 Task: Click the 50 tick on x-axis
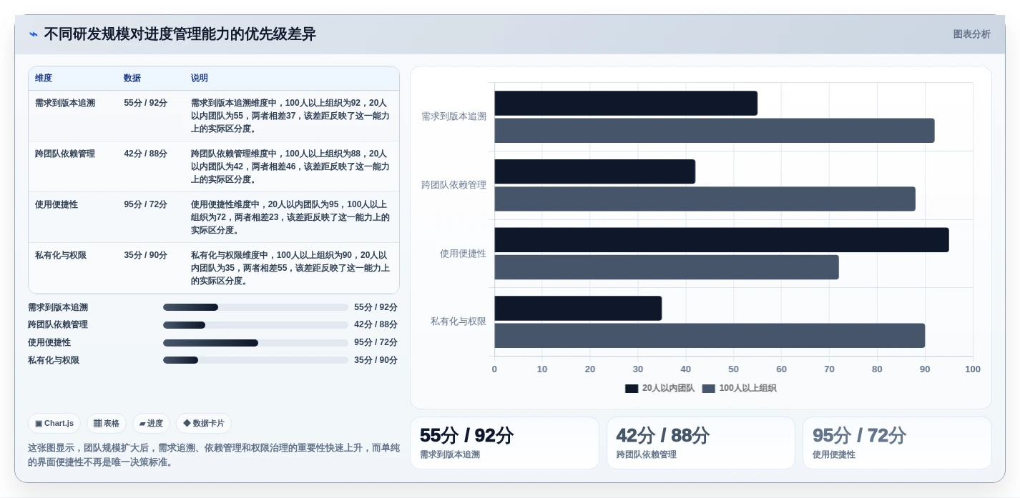pyautogui.click(x=733, y=369)
